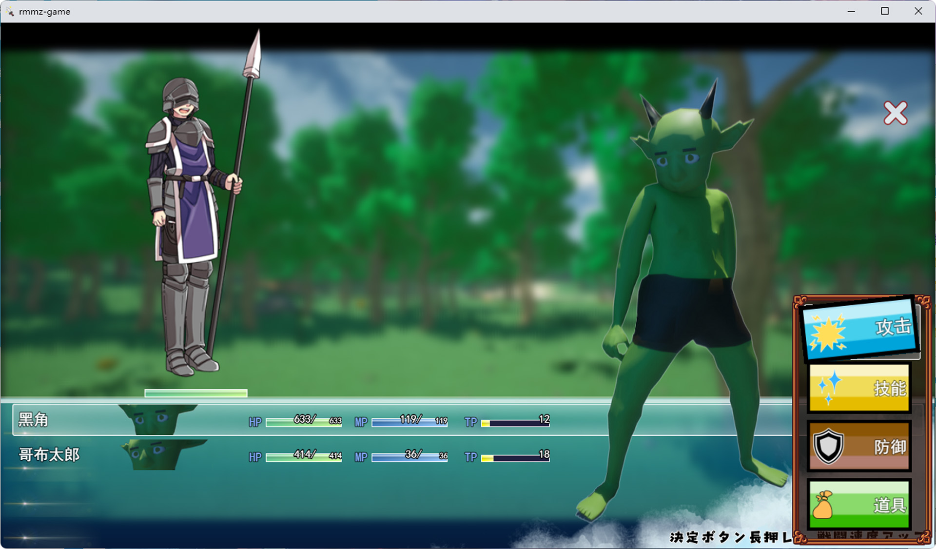Click 黑角 goblin face portrait
This screenshot has width=936, height=549.
click(155, 419)
